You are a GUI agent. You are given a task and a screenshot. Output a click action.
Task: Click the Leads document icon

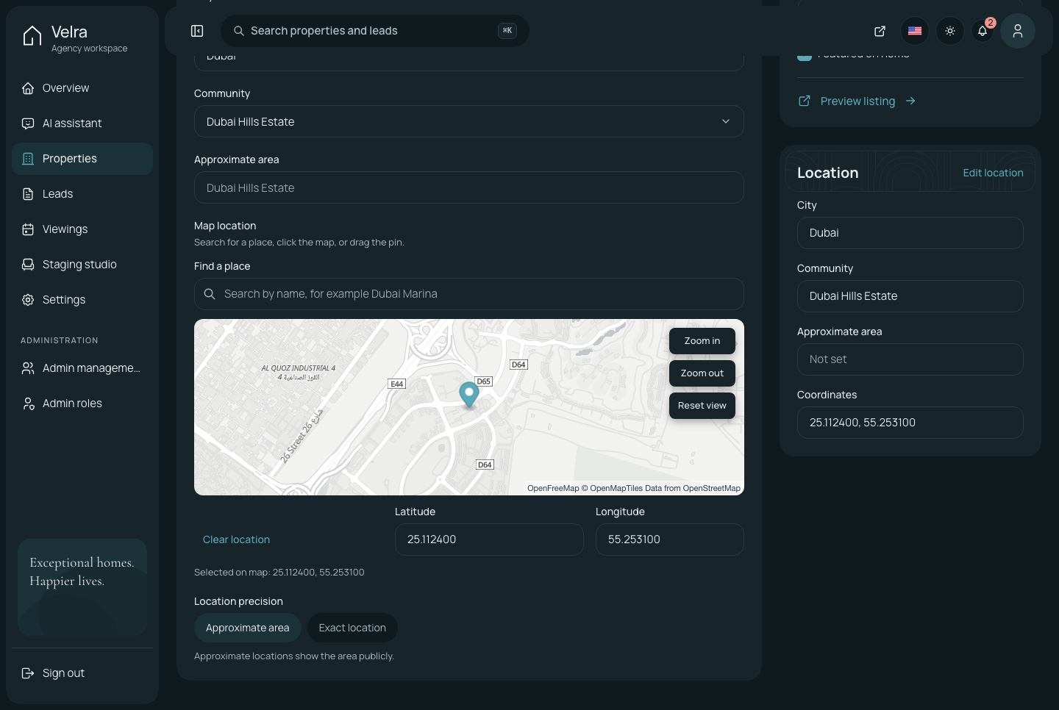28,194
